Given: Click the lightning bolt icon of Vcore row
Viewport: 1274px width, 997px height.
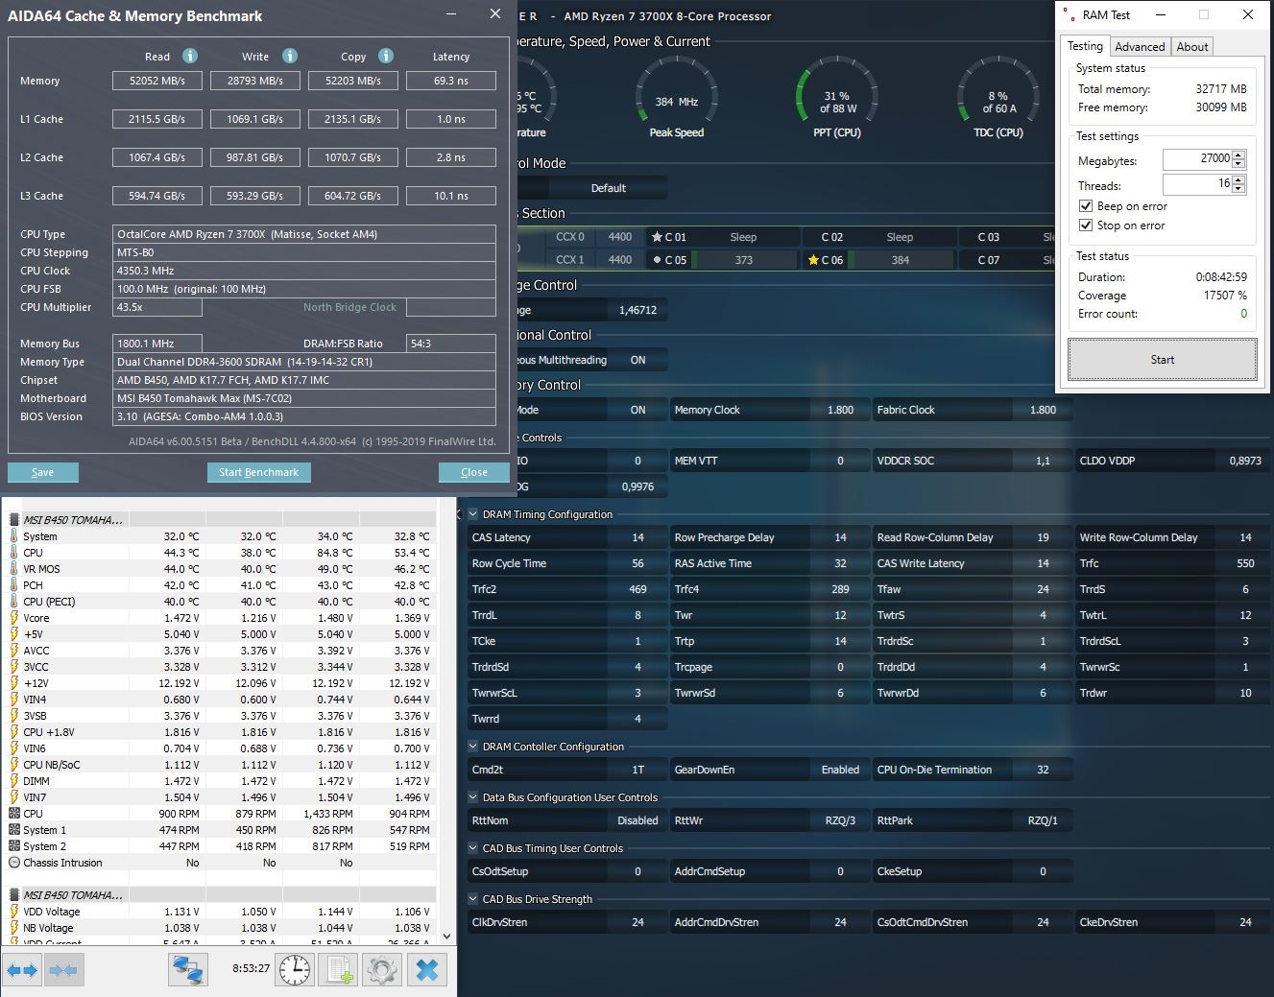Looking at the screenshot, I should tap(13, 618).
